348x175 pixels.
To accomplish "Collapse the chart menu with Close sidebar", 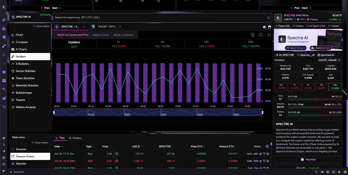I will (41, 26).
